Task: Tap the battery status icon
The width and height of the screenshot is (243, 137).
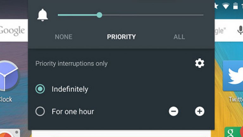Action: point(235,5)
